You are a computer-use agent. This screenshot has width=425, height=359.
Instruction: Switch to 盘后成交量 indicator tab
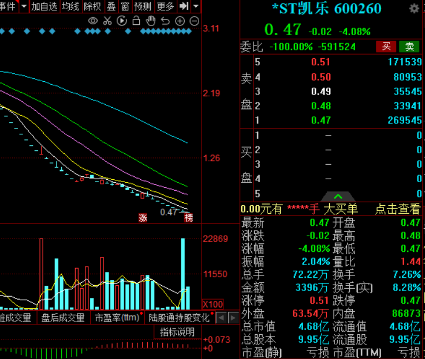[x=63, y=318]
